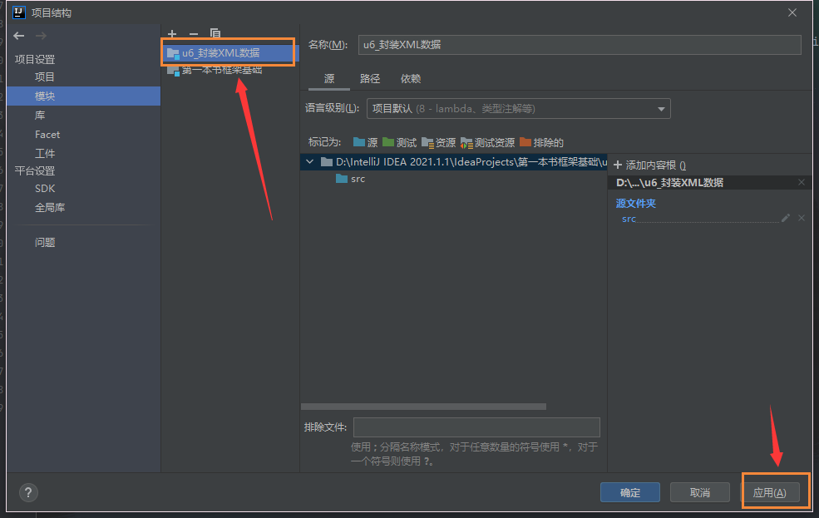Collapse the D:\IntelliJ IDEA content root node
This screenshot has height=518, width=819.
[x=310, y=162]
